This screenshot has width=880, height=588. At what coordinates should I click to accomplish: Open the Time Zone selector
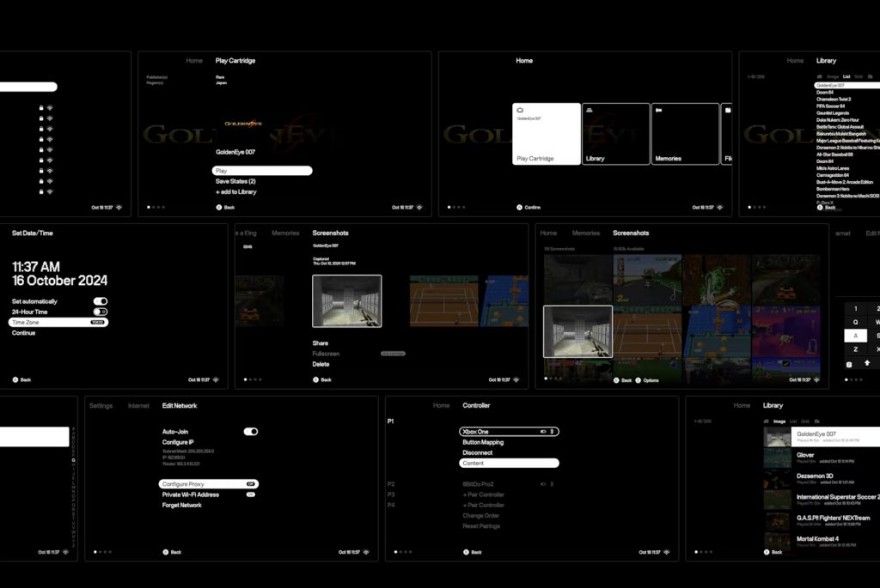[x=58, y=323]
